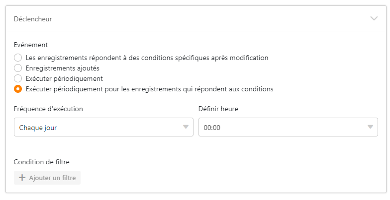Click the label text of the selected event option
The width and height of the screenshot is (390, 200).
click(149, 89)
